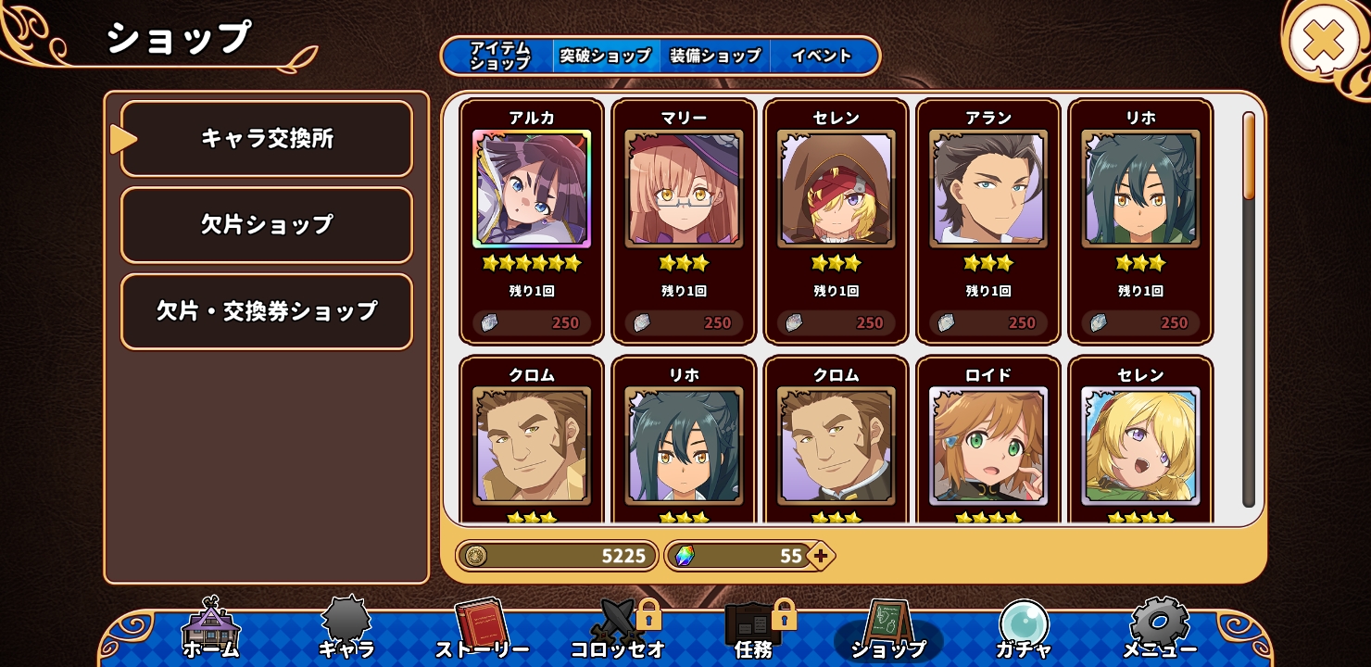The width and height of the screenshot is (1371, 667).
Task: Select the 欠片ショップ button
Action: coord(267,225)
